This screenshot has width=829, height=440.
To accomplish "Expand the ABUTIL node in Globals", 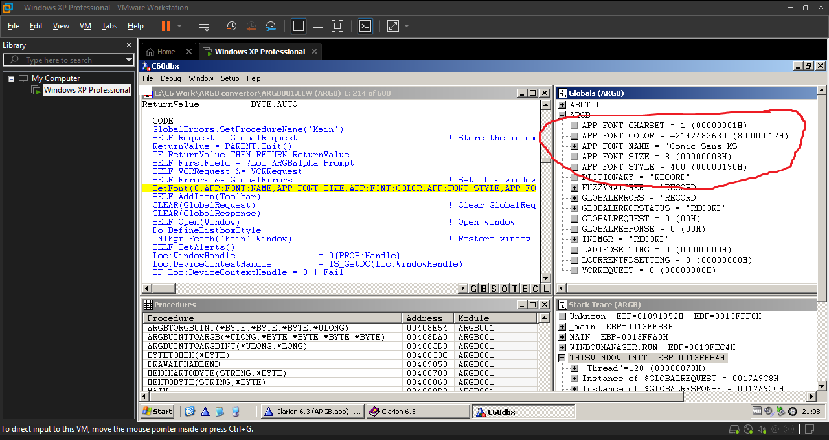I will [562, 105].
